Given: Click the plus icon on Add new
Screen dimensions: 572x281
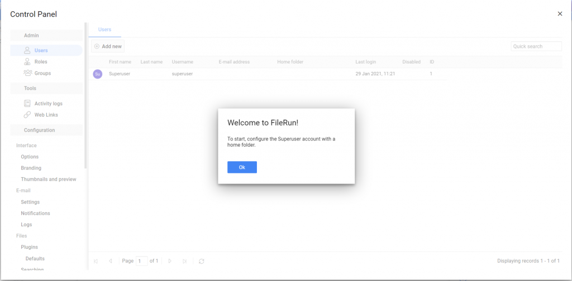Looking at the screenshot, I should coord(97,46).
